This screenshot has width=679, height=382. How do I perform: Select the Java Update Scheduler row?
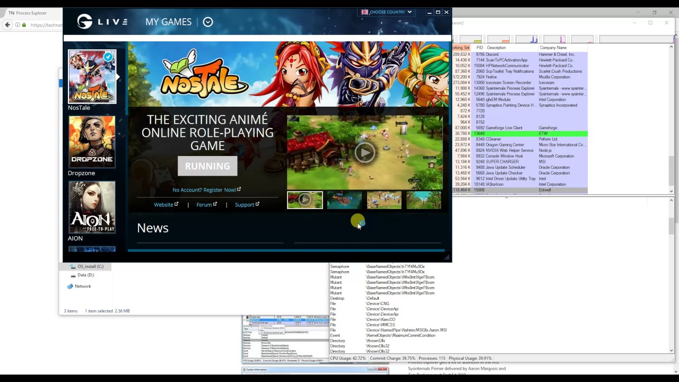[520, 167]
